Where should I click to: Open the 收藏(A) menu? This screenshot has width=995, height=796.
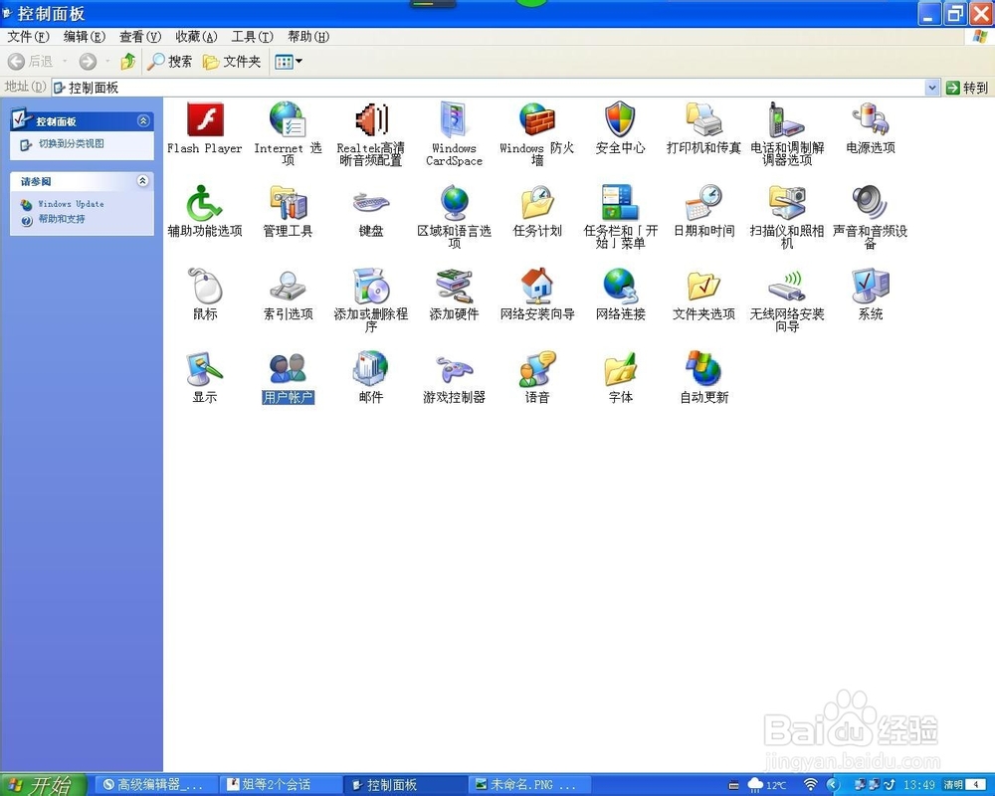coord(196,37)
